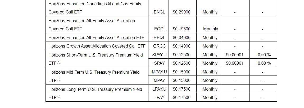Click the HEQL ticker symbol
This screenshot has width=304, height=108.
coord(159,37)
